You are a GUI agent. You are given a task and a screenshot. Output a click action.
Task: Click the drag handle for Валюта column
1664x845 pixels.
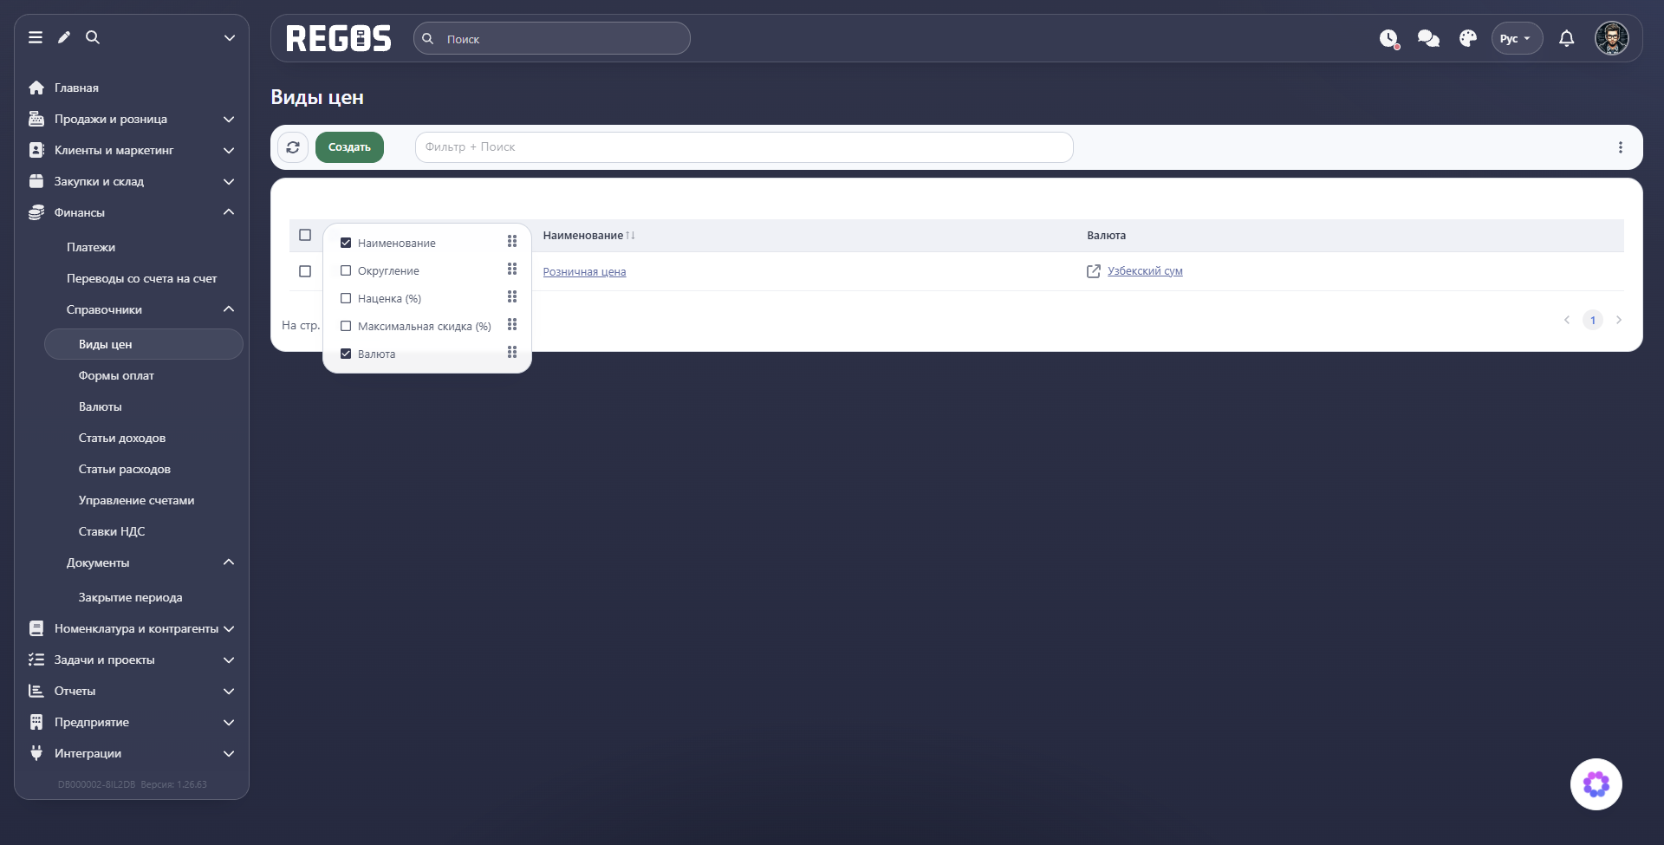coord(512,353)
